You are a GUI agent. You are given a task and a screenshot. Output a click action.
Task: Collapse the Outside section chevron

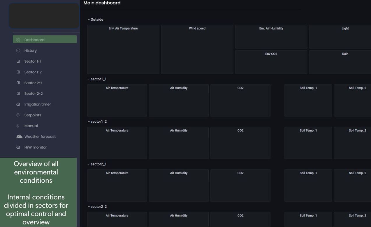(x=89, y=20)
